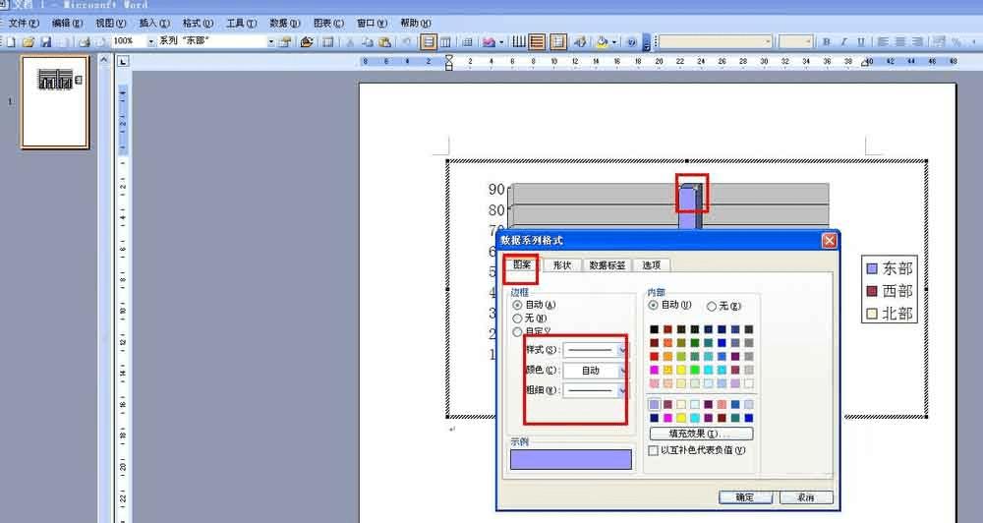
Task: Click the 确定 button
Action: pyautogui.click(x=745, y=497)
